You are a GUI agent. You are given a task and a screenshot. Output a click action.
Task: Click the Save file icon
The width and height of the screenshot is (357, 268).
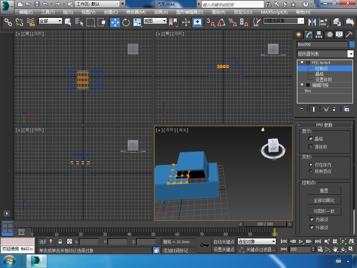pyautogui.click(x=37, y=4)
